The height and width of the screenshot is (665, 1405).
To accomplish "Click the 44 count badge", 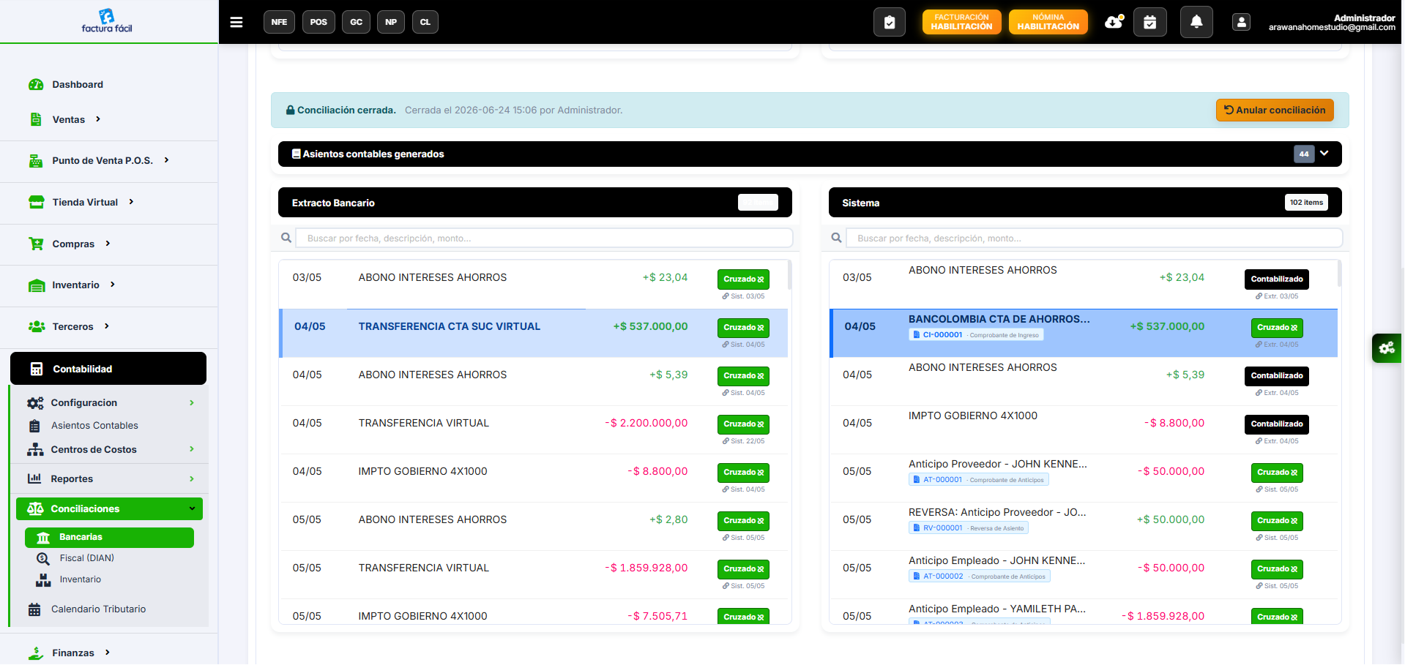I will click(1304, 154).
